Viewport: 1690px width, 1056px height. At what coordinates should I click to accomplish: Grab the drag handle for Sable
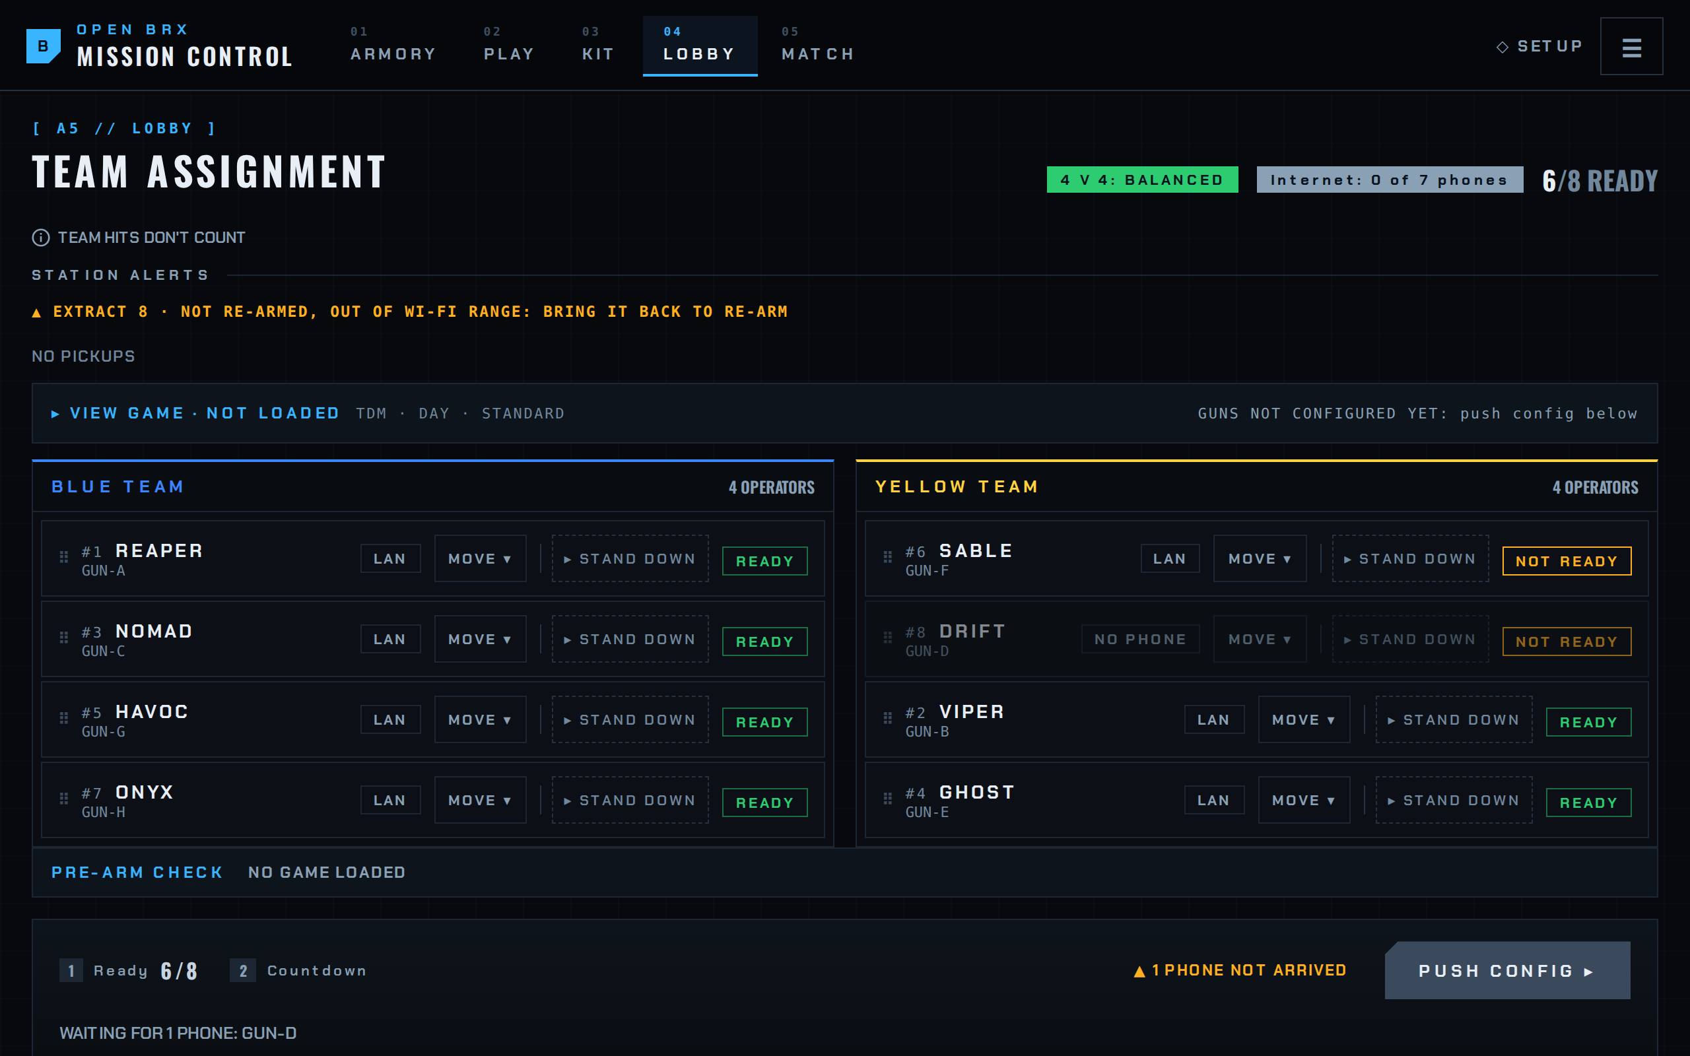coord(888,557)
